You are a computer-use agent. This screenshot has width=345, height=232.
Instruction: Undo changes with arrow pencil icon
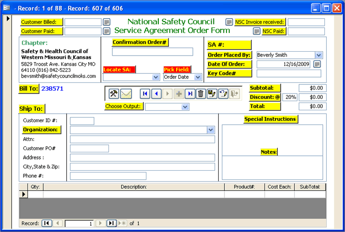(223, 94)
